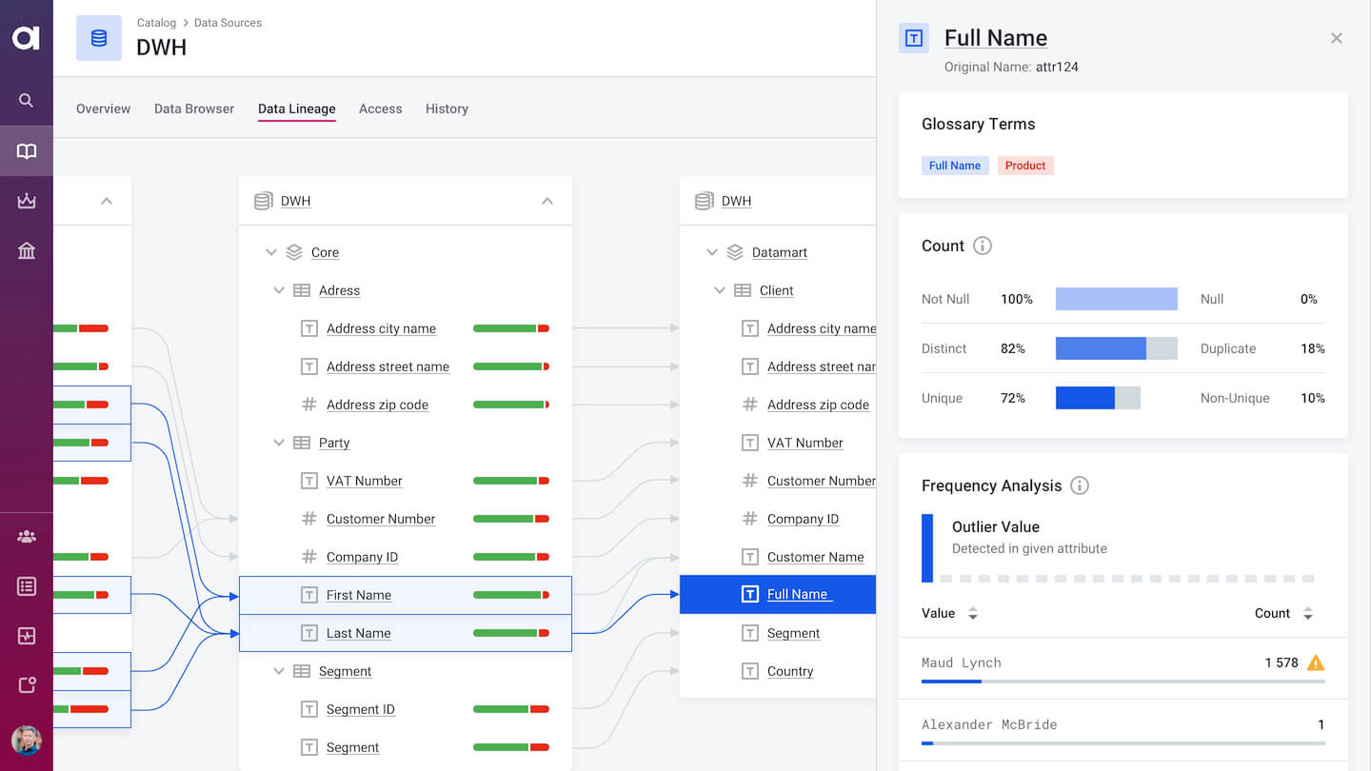Switch to the Data Browser tab
The width and height of the screenshot is (1371, 771).
tap(193, 109)
